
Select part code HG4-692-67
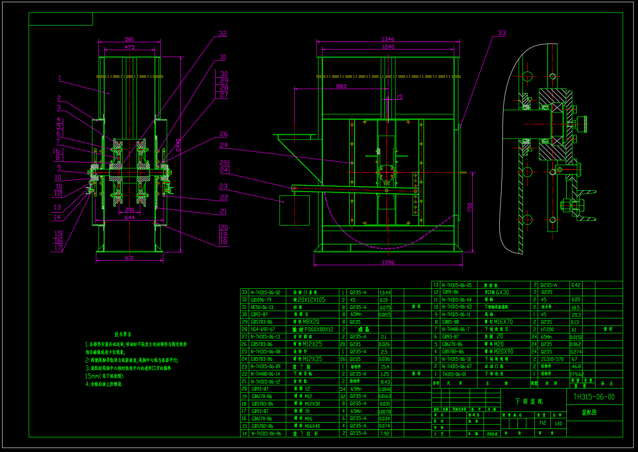click(x=263, y=329)
